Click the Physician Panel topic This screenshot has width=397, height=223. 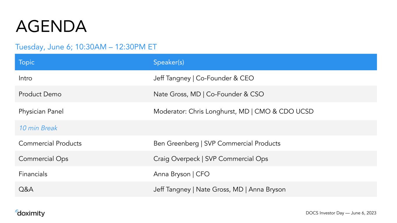pyautogui.click(x=41, y=111)
